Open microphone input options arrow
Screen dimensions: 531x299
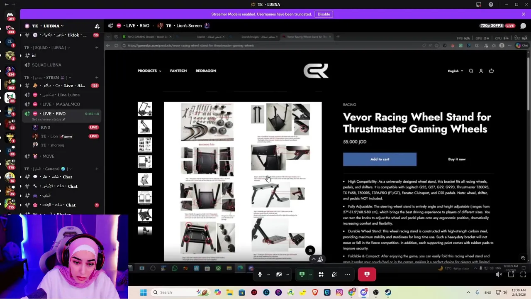268,274
